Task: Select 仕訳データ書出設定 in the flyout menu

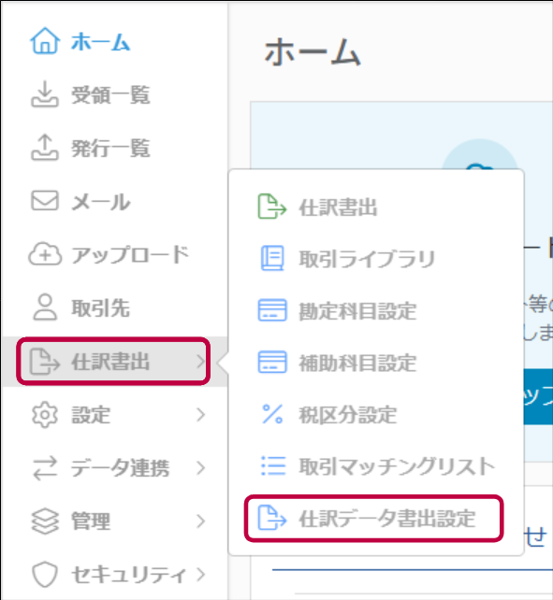Action: click(x=373, y=519)
